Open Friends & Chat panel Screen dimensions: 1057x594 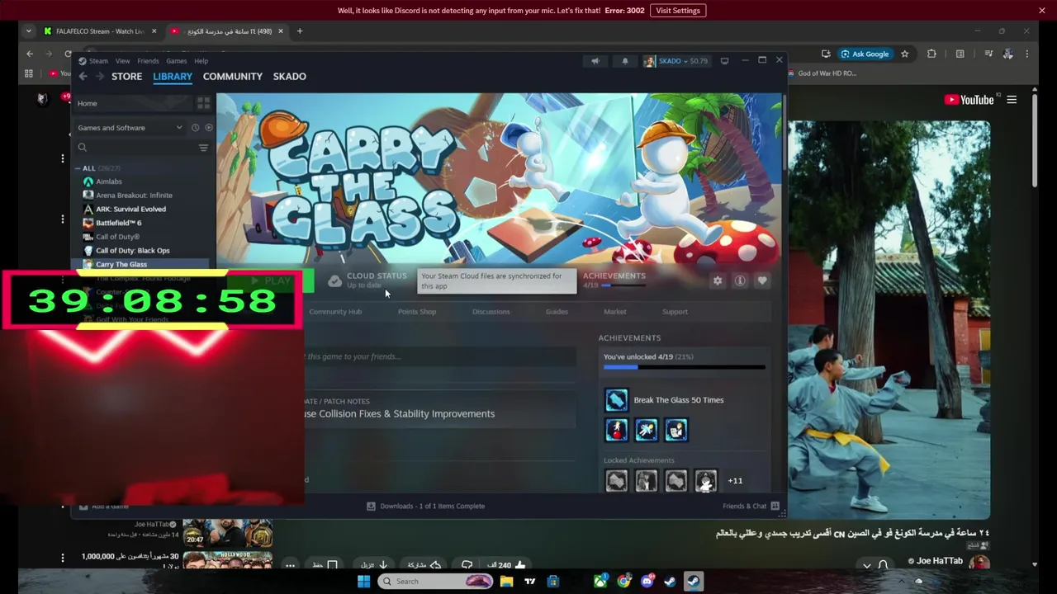[750, 507]
